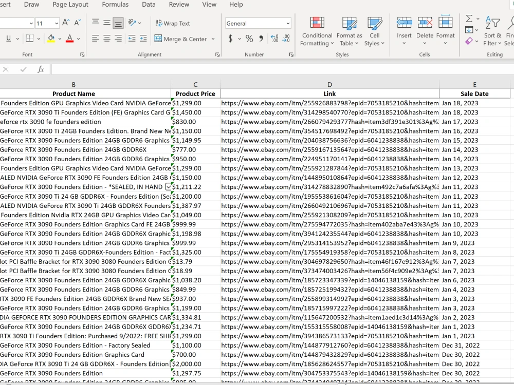Open the Font dialog launcher

point(82,55)
